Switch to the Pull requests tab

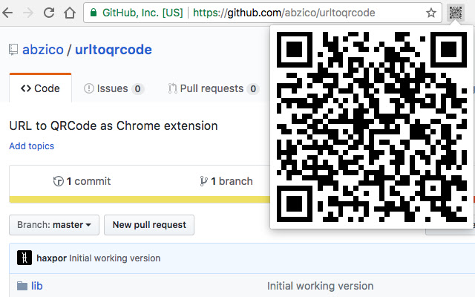(x=213, y=88)
